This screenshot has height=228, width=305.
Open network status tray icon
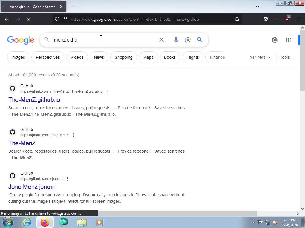pos(268,222)
